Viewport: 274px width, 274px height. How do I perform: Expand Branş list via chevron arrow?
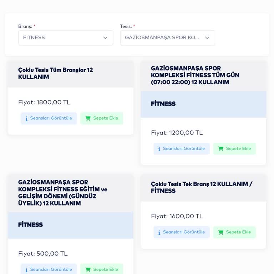pos(105,38)
